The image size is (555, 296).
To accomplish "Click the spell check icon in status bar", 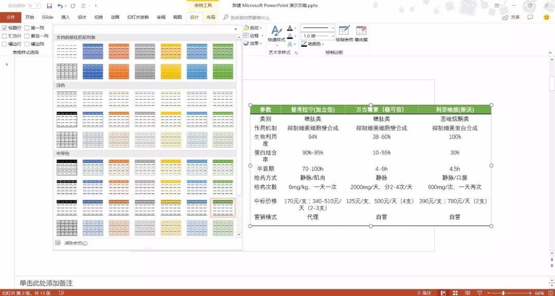I will tap(61, 293).
